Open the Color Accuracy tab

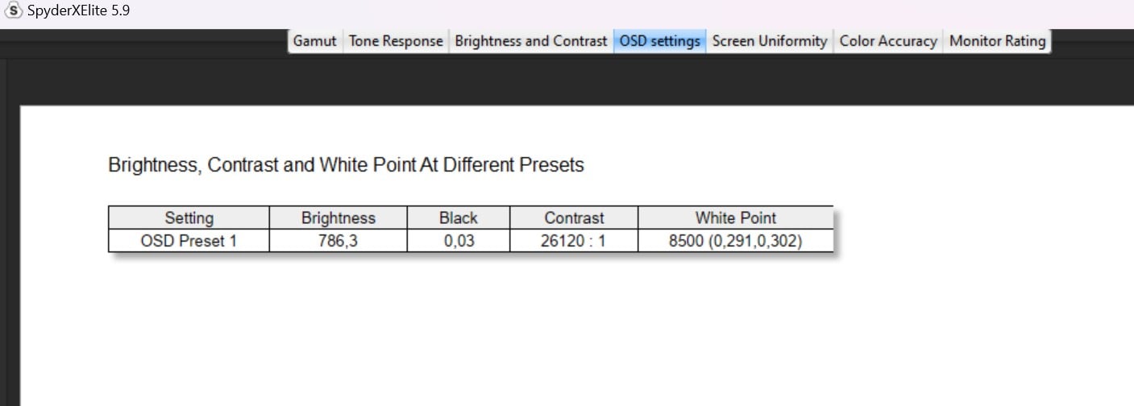point(889,41)
